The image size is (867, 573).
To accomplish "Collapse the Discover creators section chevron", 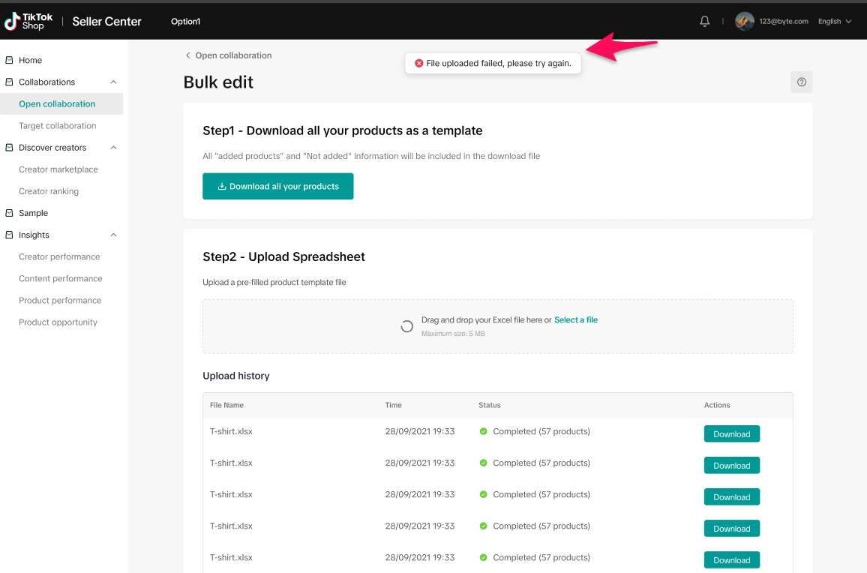I will tap(113, 148).
